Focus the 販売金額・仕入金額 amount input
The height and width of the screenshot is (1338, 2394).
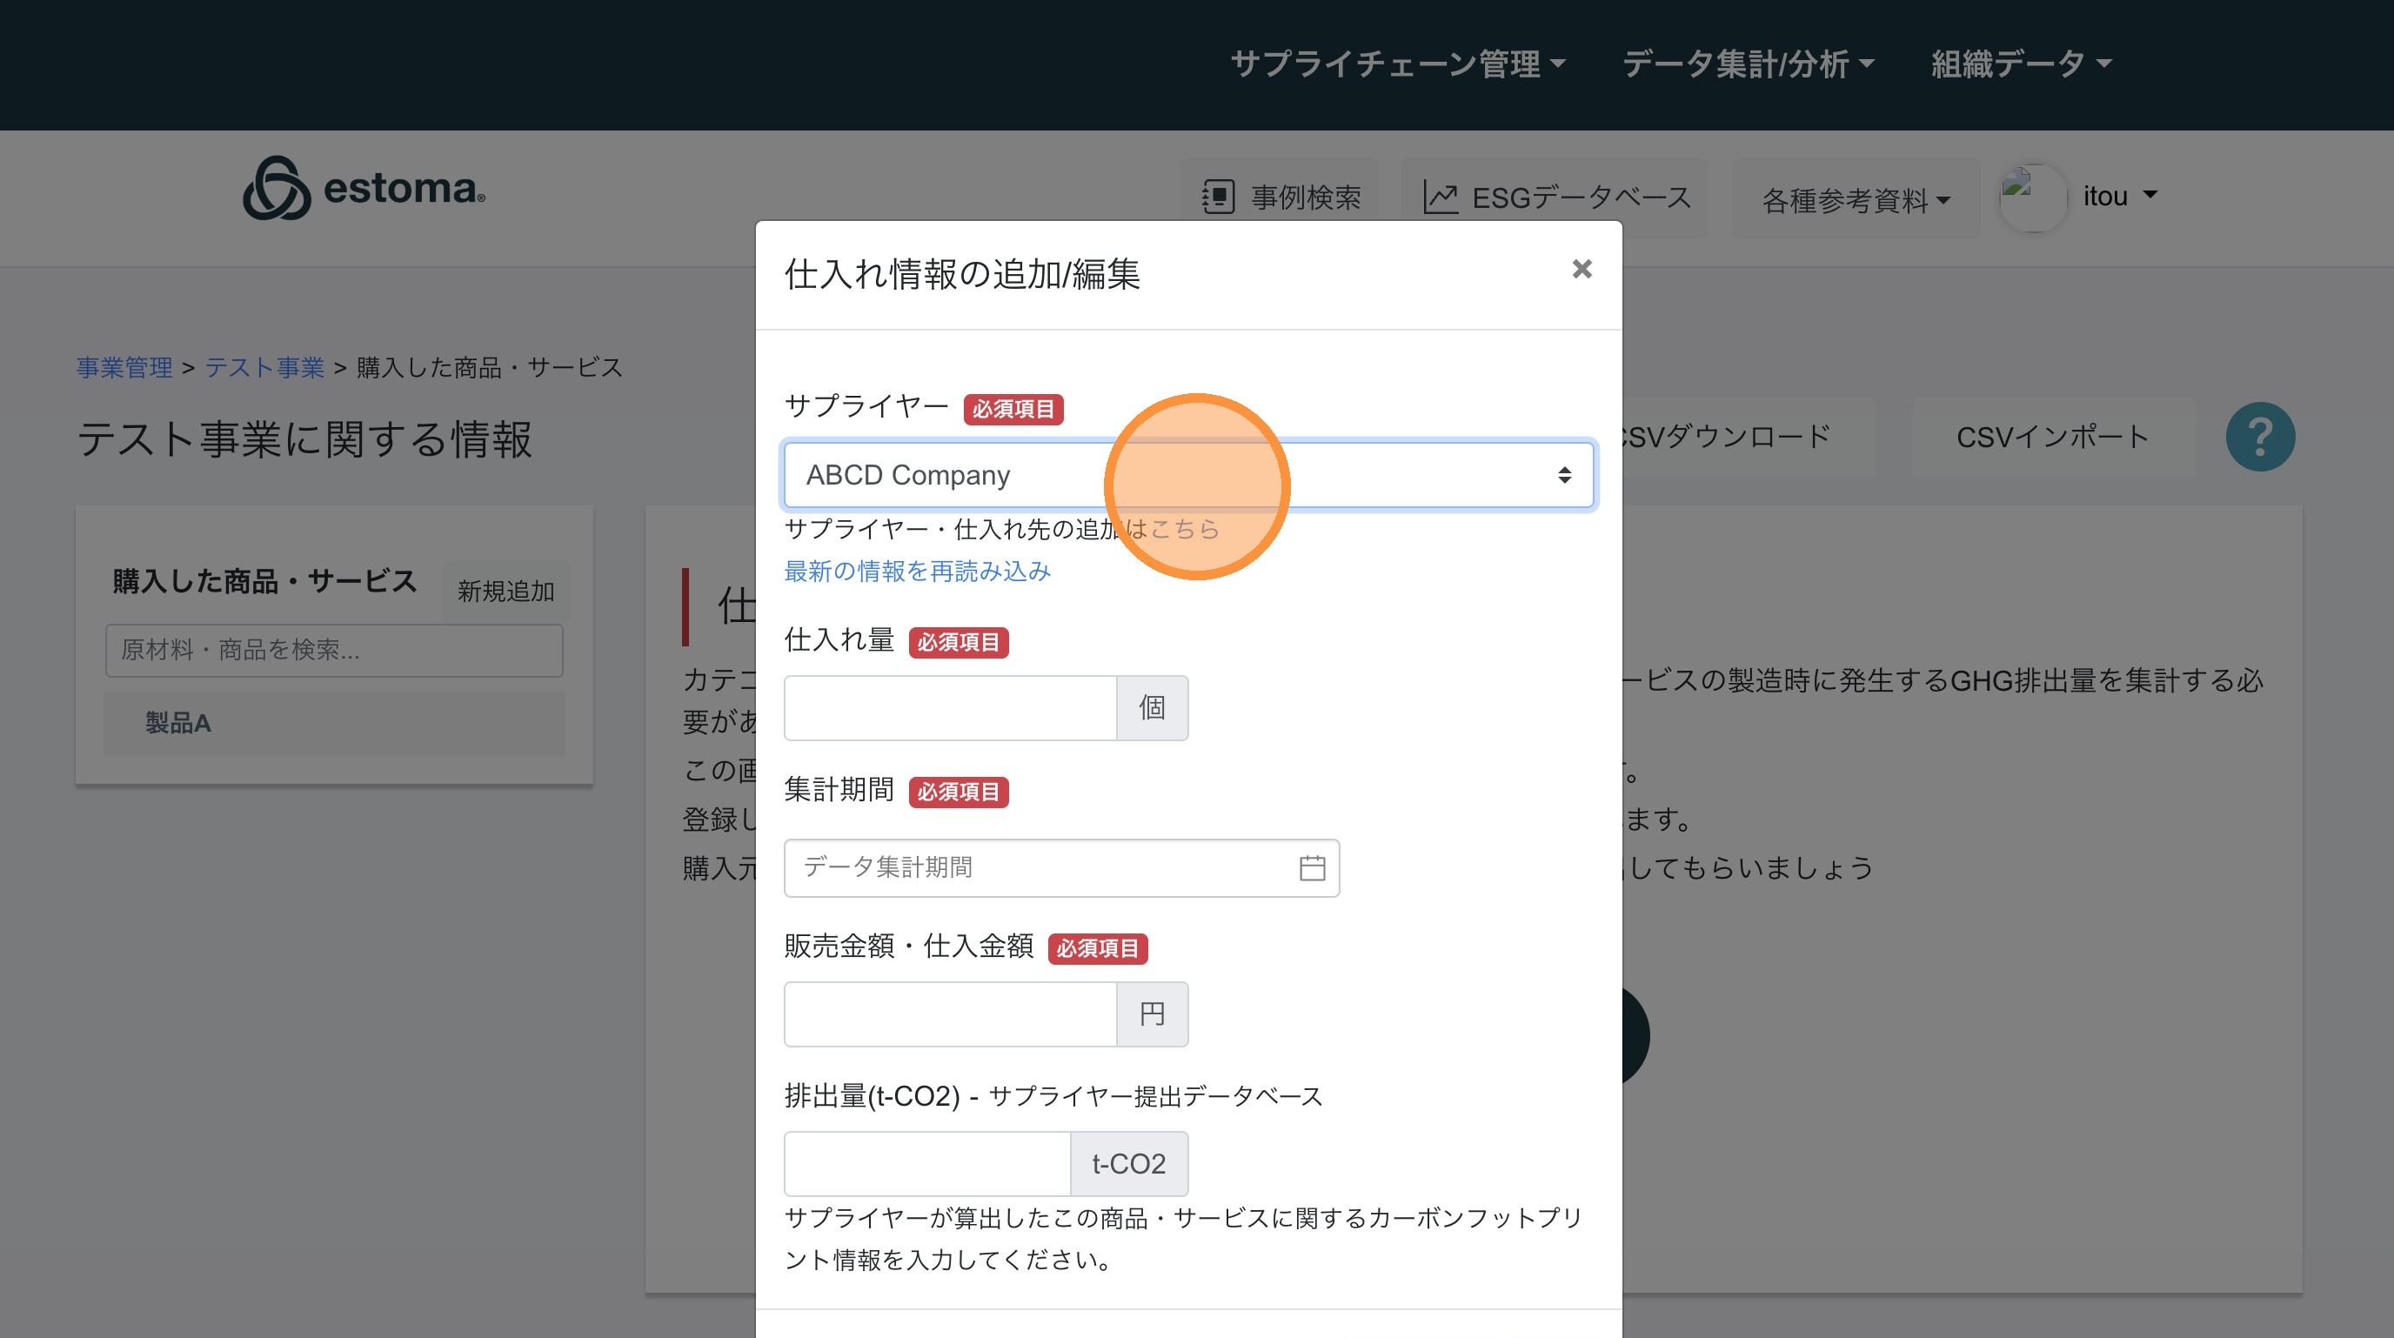(950, 1014)
